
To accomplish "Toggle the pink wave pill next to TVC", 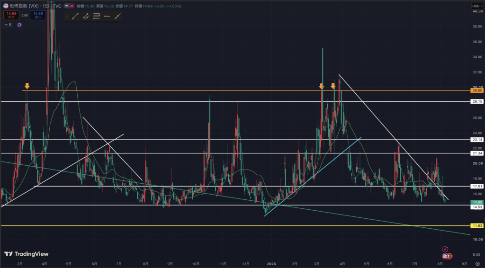I will tap(72, 6).
